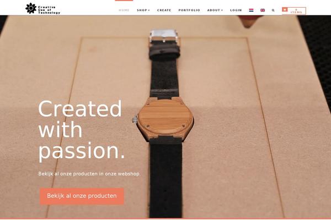Open the Create page
The image size is (331, 220).
[164, 10]
